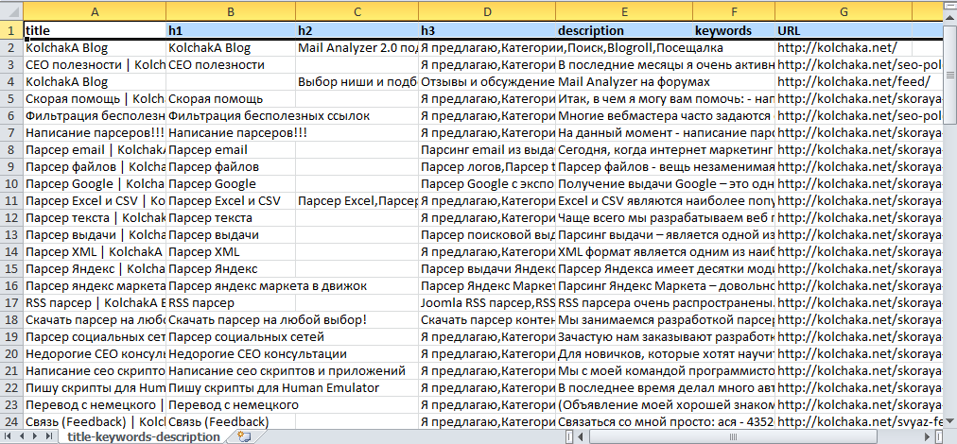Select 'Пишу скрипты для Human Emulator' cell in column B

tap(231, 388)
